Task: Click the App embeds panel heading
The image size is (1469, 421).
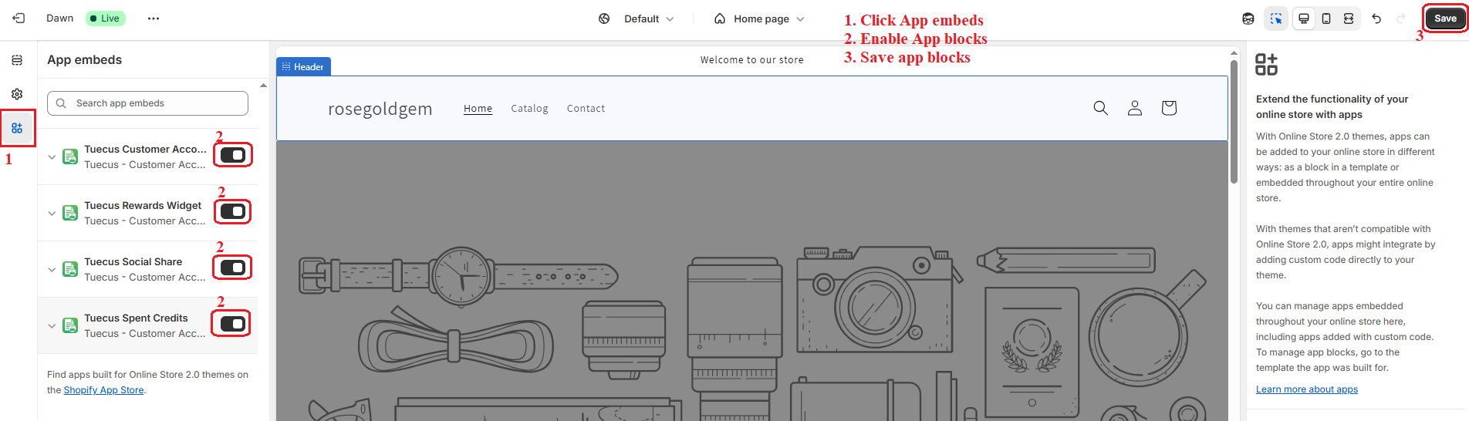Action: [x=84, y=60]
